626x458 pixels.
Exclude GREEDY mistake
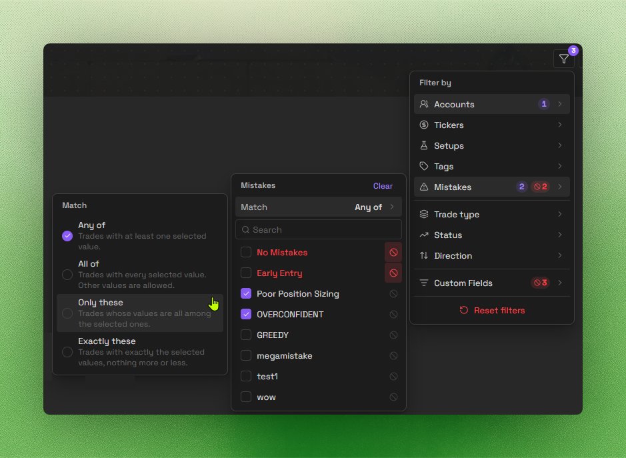click(393, 335)
